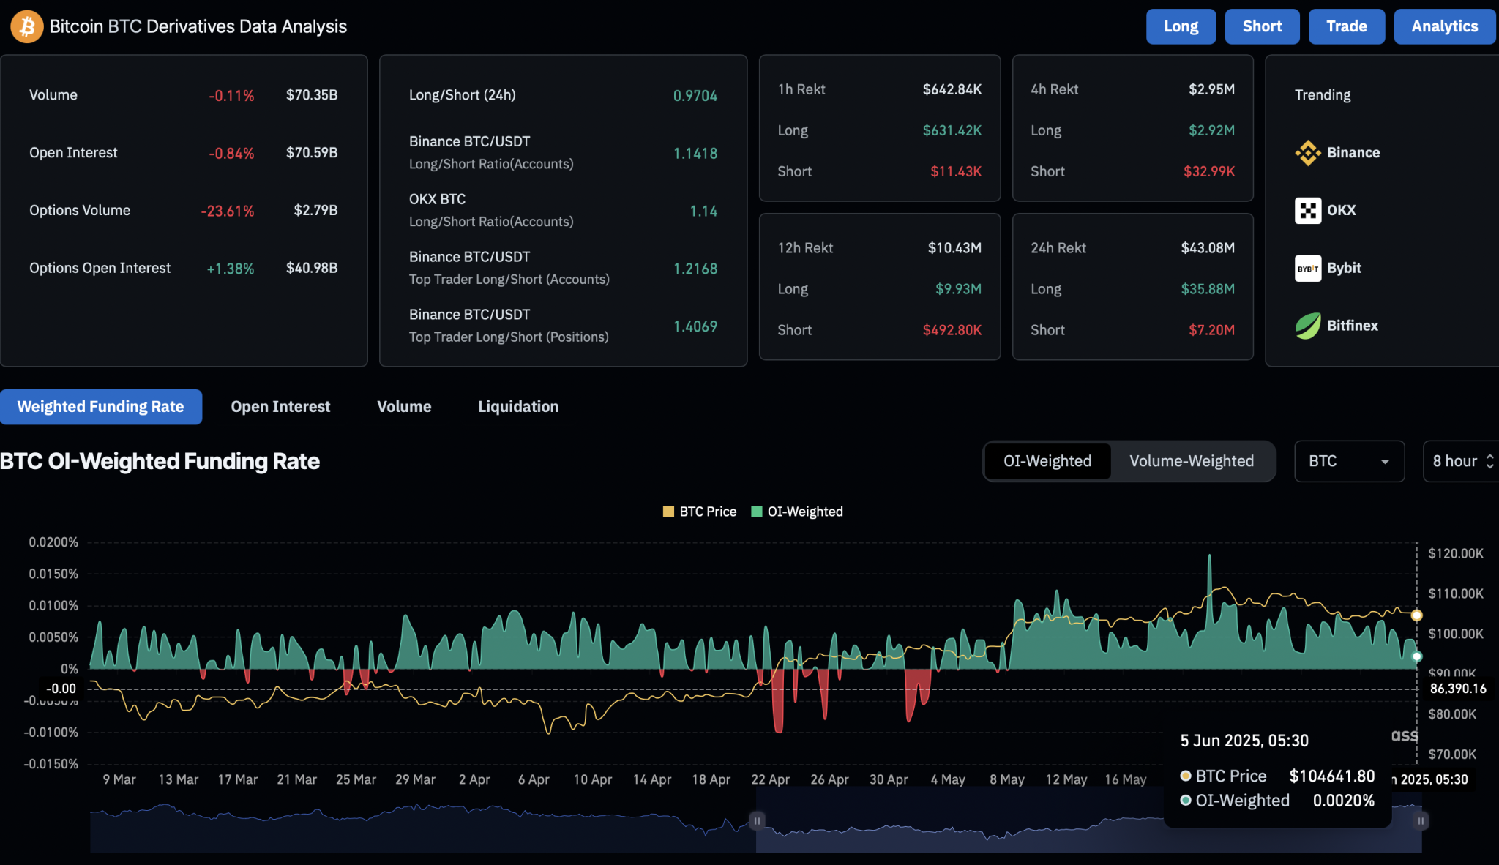This screenshot has height=865, width=1499.
Task: Click the OKX logo icon in Trending
Action: pos(1307,211)
